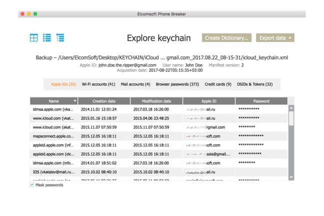Select the www.icloud.com (akat... row
This screenshot has width=324, height=216.
[158, 127]
